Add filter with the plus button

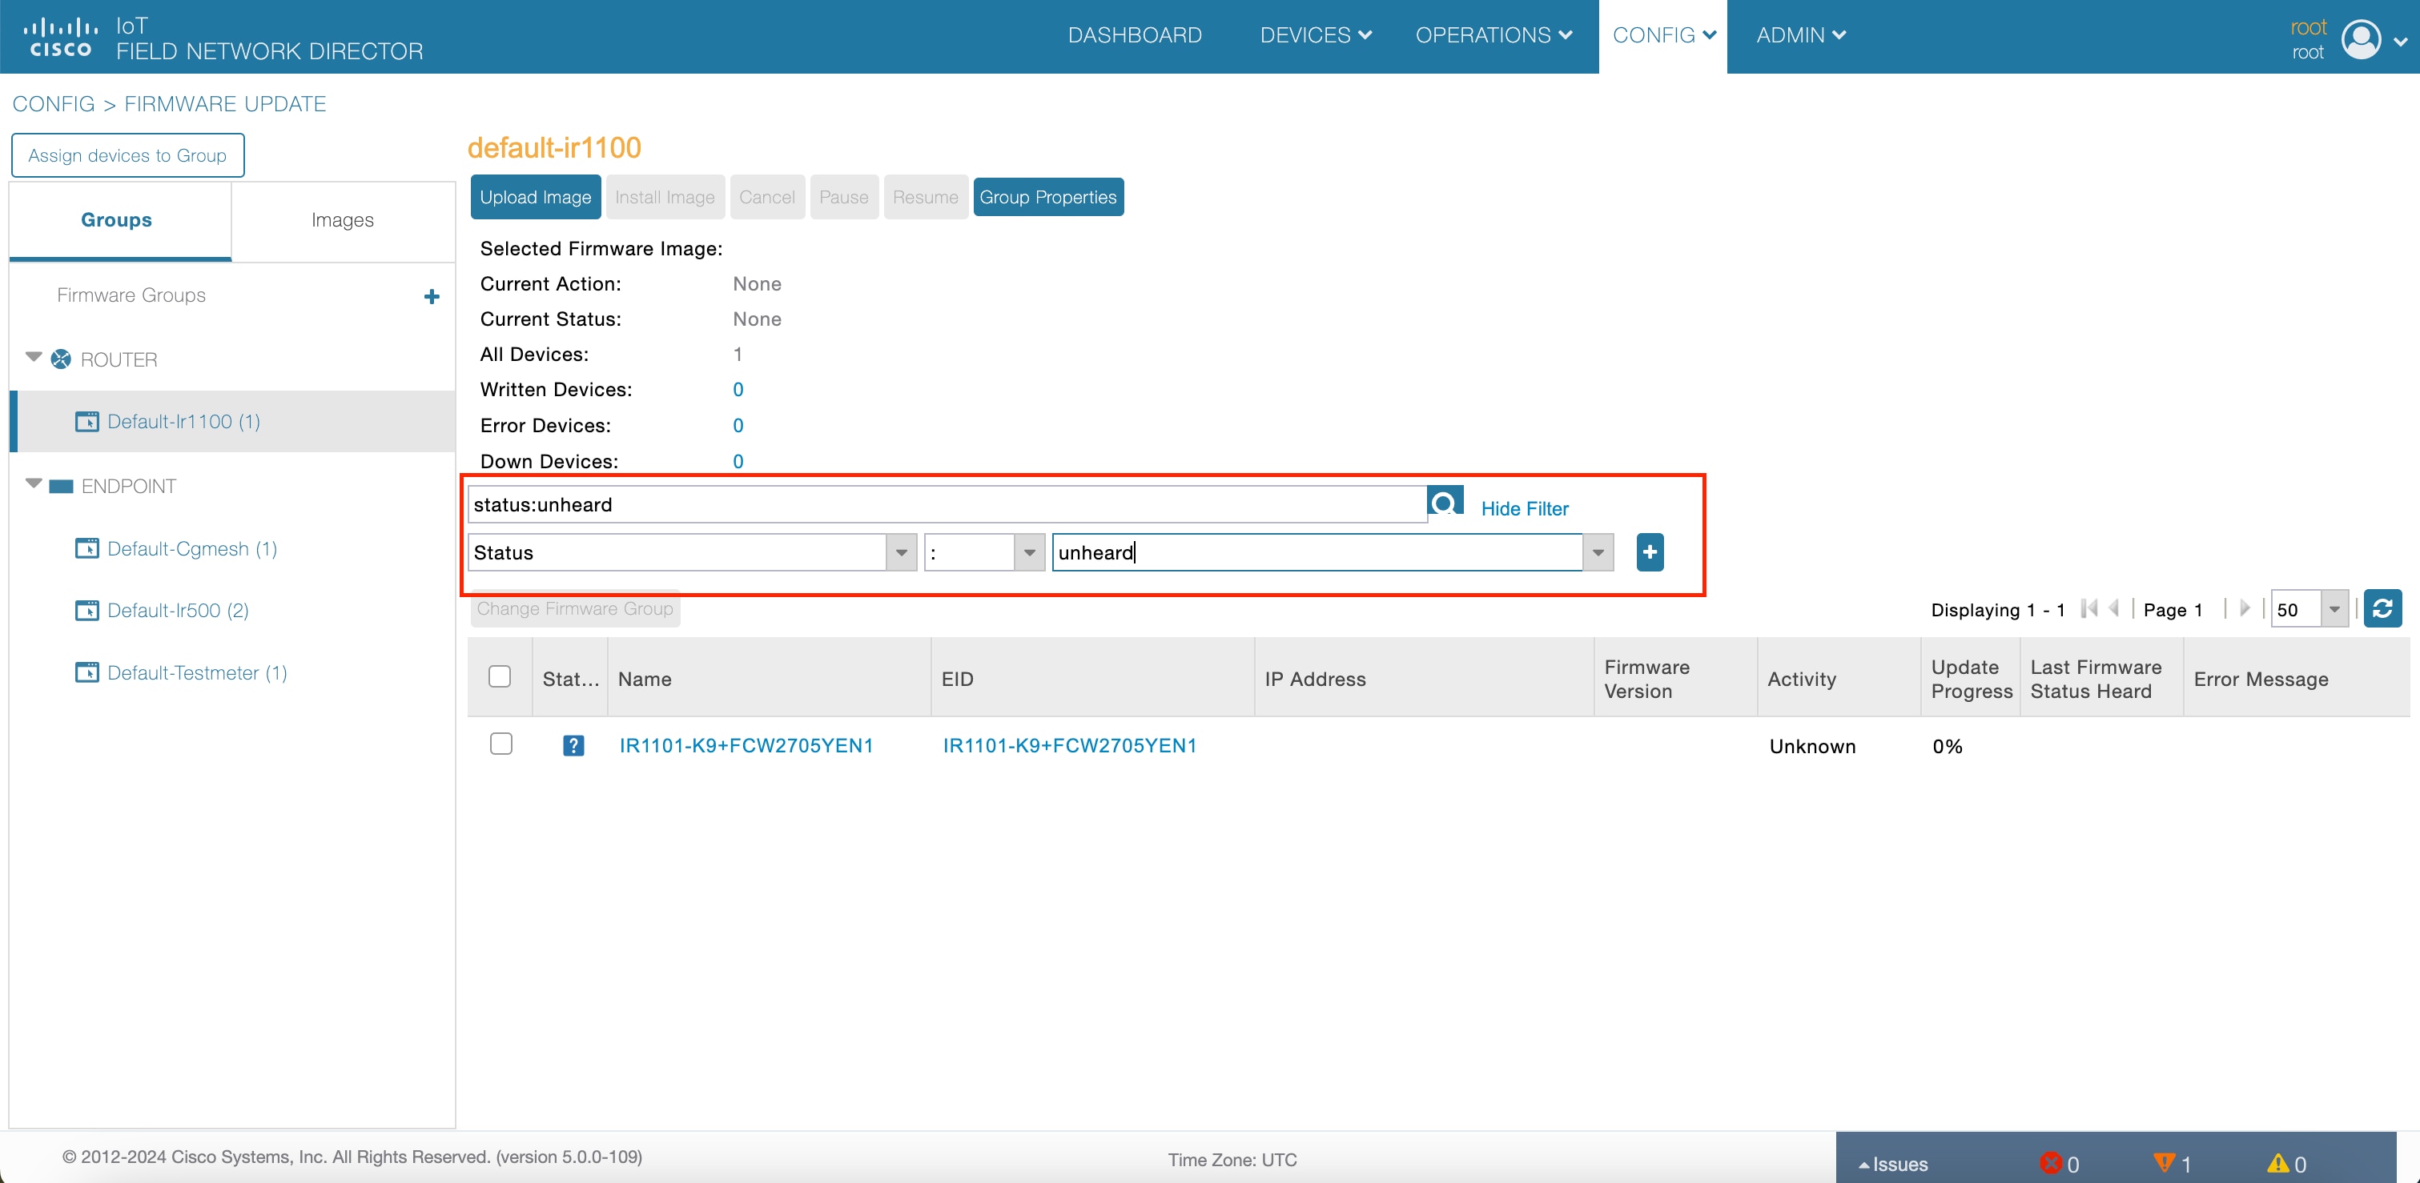tap(1650, 552)
